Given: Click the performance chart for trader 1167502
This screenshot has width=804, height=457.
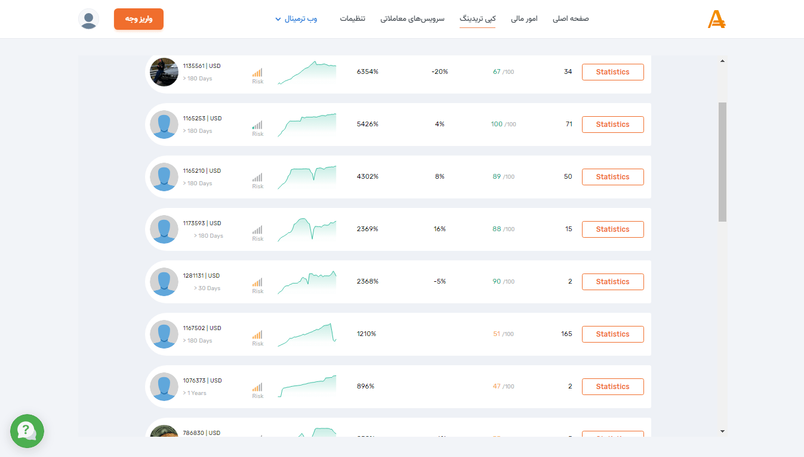Looking at the screenshot, I should (307, 334).
